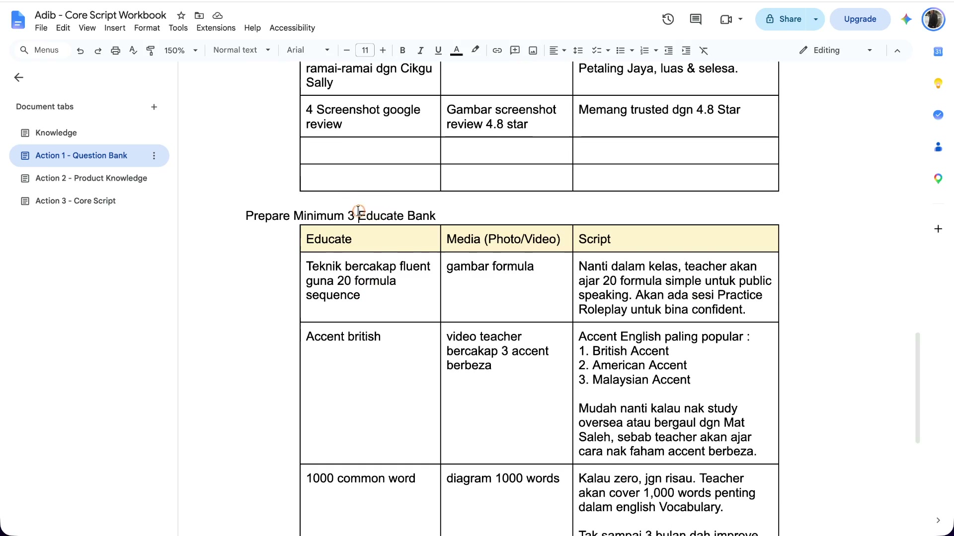Image resolution: width=954 pixels, height=536 pixels.
Task: Add a new document tab with plus
Action: [154, 107]
